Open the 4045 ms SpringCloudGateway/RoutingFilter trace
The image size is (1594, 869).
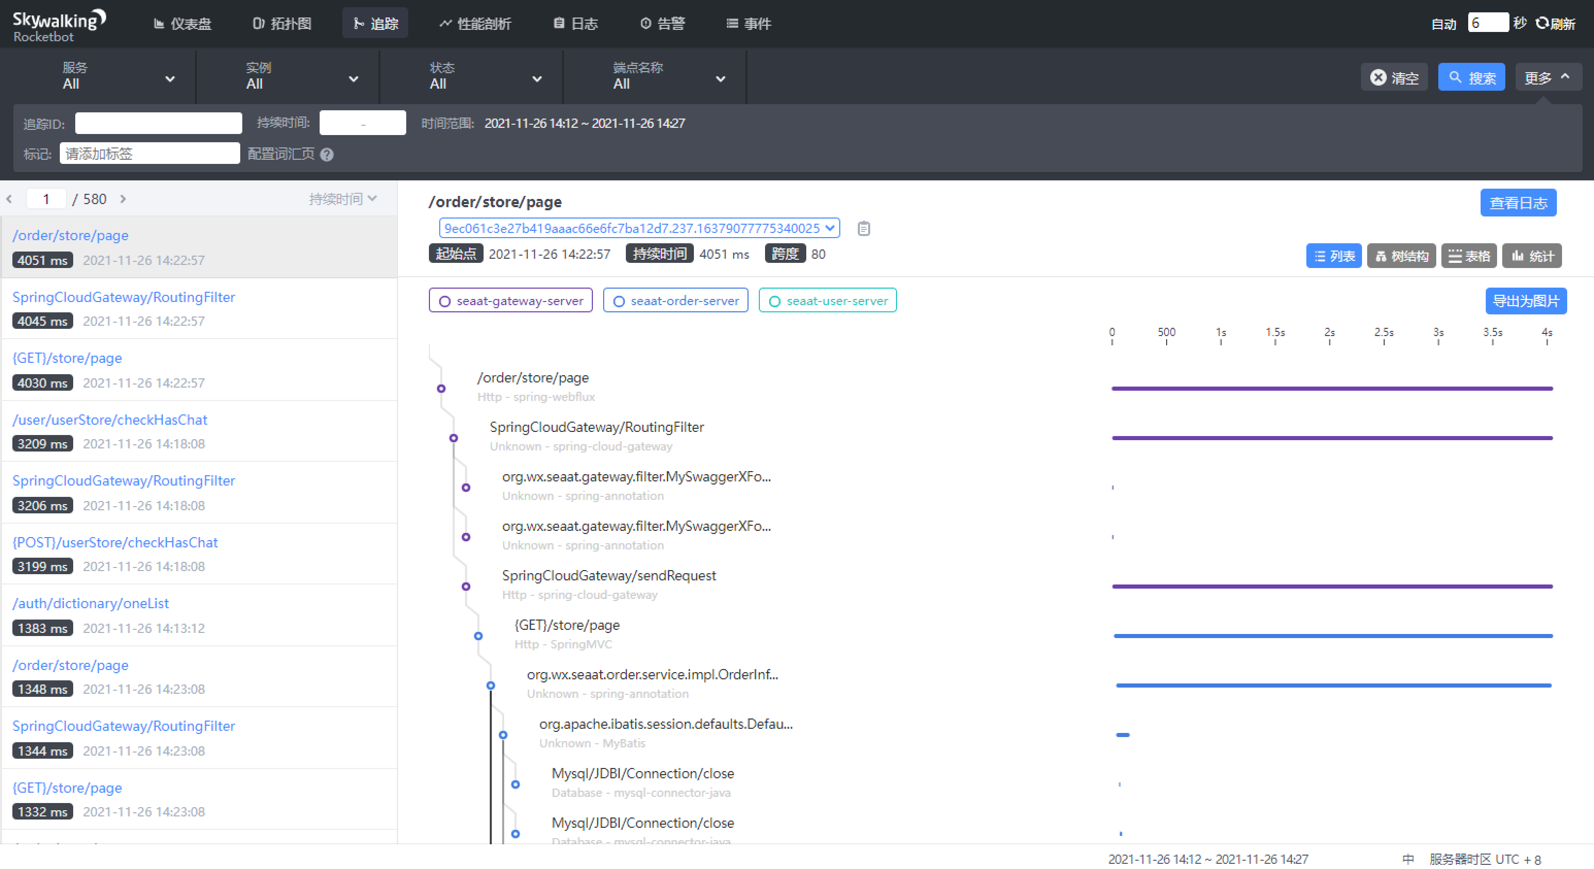(199, 308)
